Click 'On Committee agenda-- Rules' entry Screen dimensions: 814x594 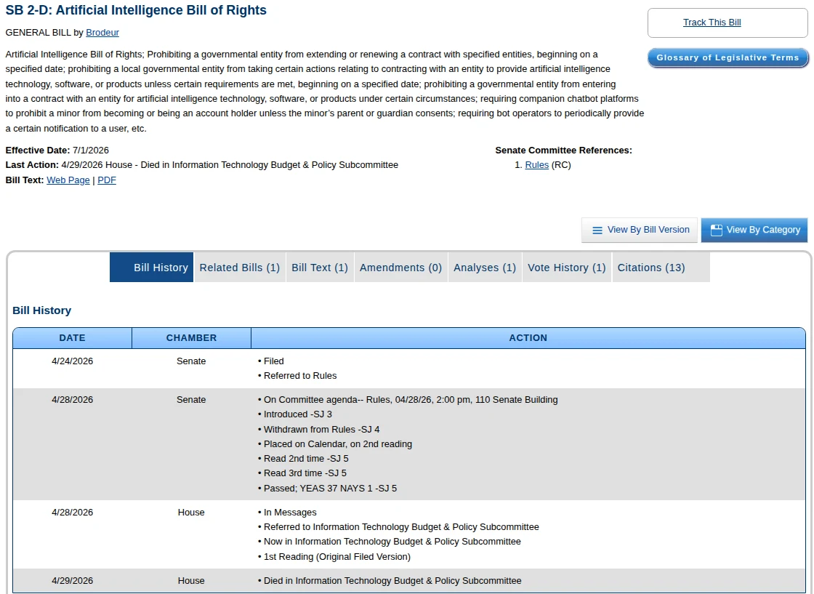411,400
